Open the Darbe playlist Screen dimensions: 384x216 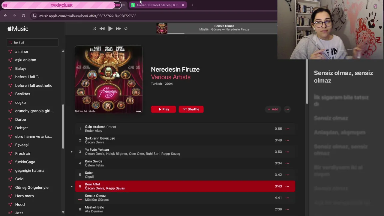(20, 119)
